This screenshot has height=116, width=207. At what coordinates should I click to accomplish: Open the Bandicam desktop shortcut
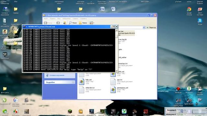click(178, 90)
